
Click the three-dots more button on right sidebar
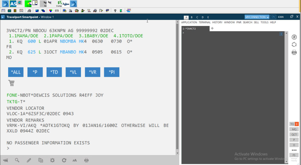pyautogui.click(x=294, y=150)
